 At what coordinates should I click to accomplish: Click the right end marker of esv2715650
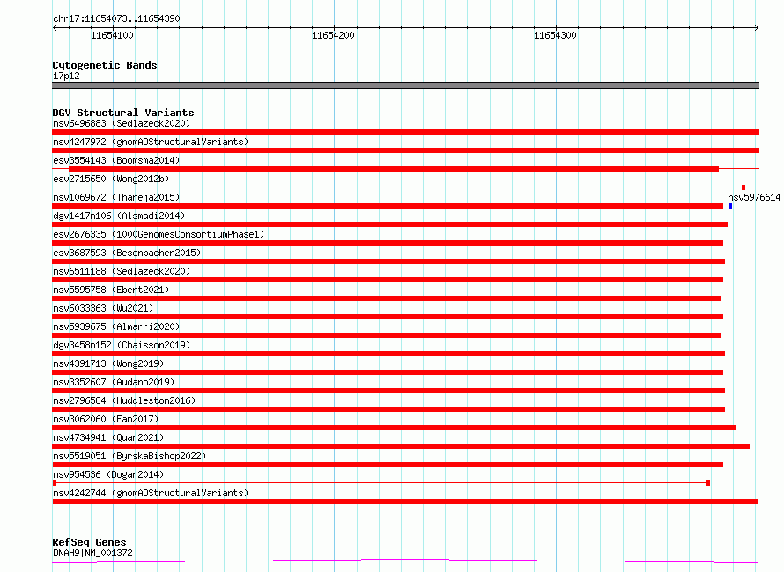[743, 187]
